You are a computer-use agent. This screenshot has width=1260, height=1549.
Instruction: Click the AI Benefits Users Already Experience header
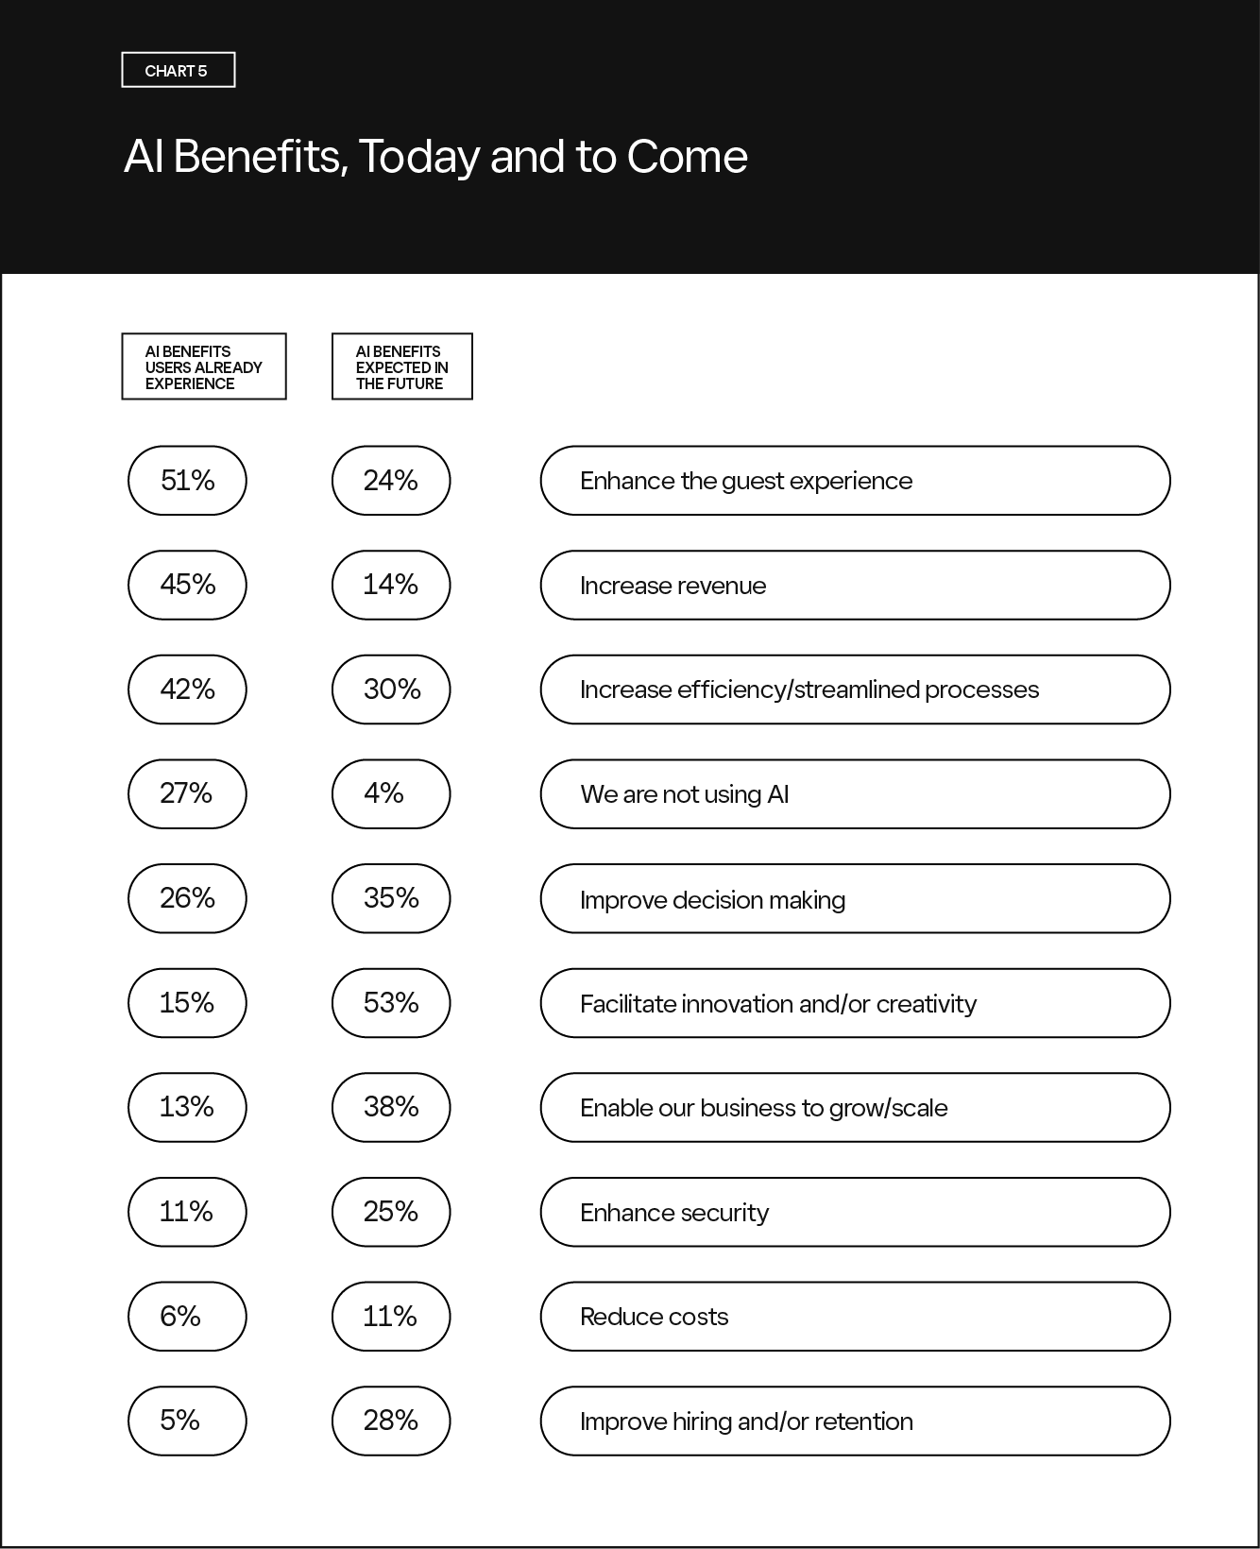204,366
